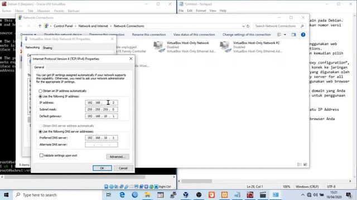
Task: Open network icon in system tray
Action: pos(309,195)
